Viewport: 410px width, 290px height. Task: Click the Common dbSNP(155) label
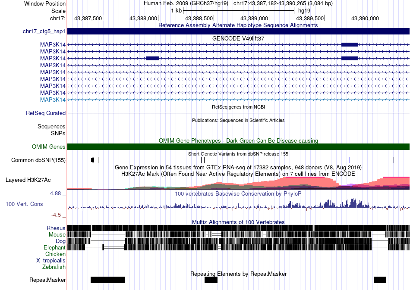[x=38, y=160]
